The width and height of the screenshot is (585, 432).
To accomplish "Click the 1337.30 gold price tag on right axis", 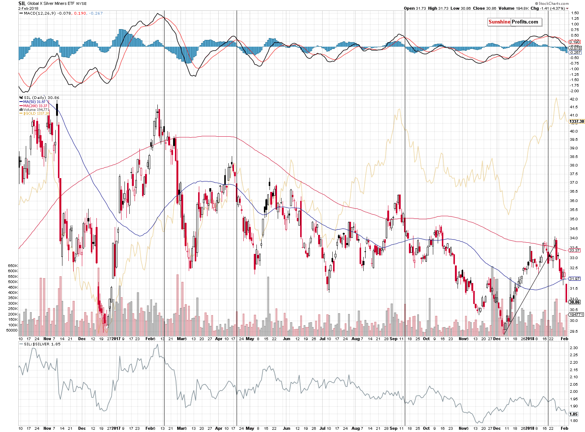I will [576, 121].
